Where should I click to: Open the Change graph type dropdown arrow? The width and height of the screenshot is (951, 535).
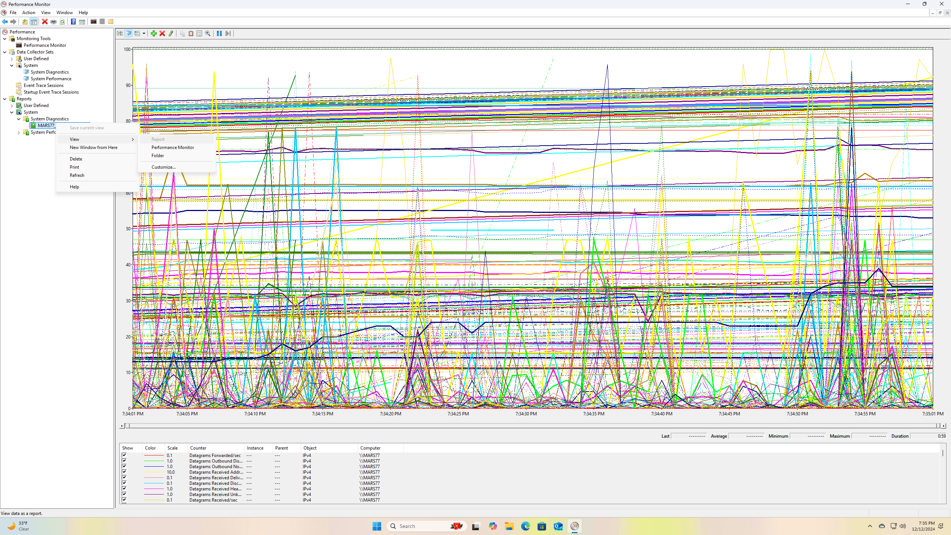[144, 33]
